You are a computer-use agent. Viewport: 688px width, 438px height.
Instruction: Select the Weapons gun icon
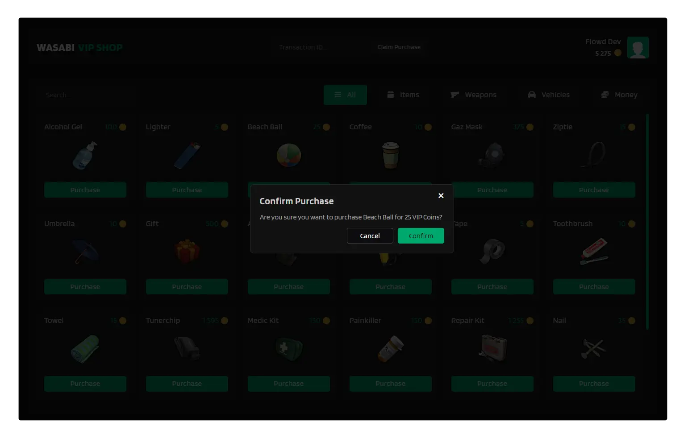454,95
